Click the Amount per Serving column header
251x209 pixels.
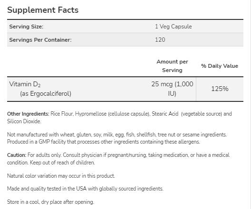click(x=172, y=66)
